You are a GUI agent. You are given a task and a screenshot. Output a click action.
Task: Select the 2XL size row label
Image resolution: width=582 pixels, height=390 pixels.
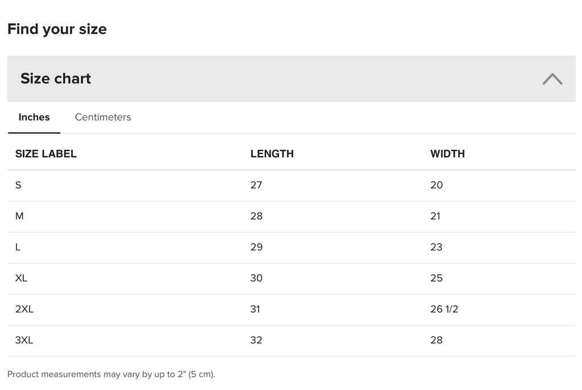click(24, 309)
